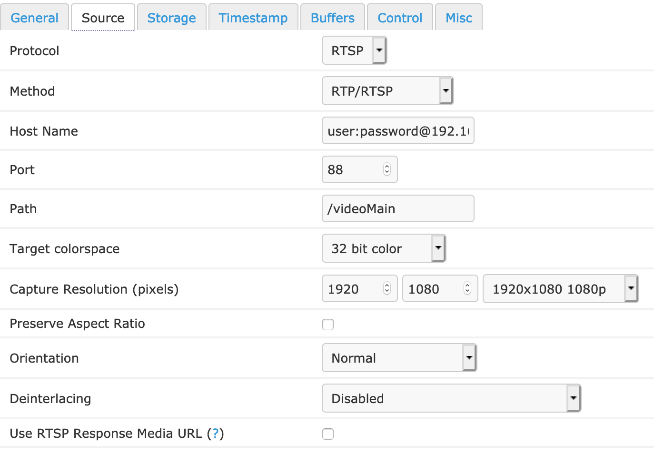The height and width of the screenshot is (454, 654).
Task: Switch to the Buffers tab
Action: (x=332, y=17)
